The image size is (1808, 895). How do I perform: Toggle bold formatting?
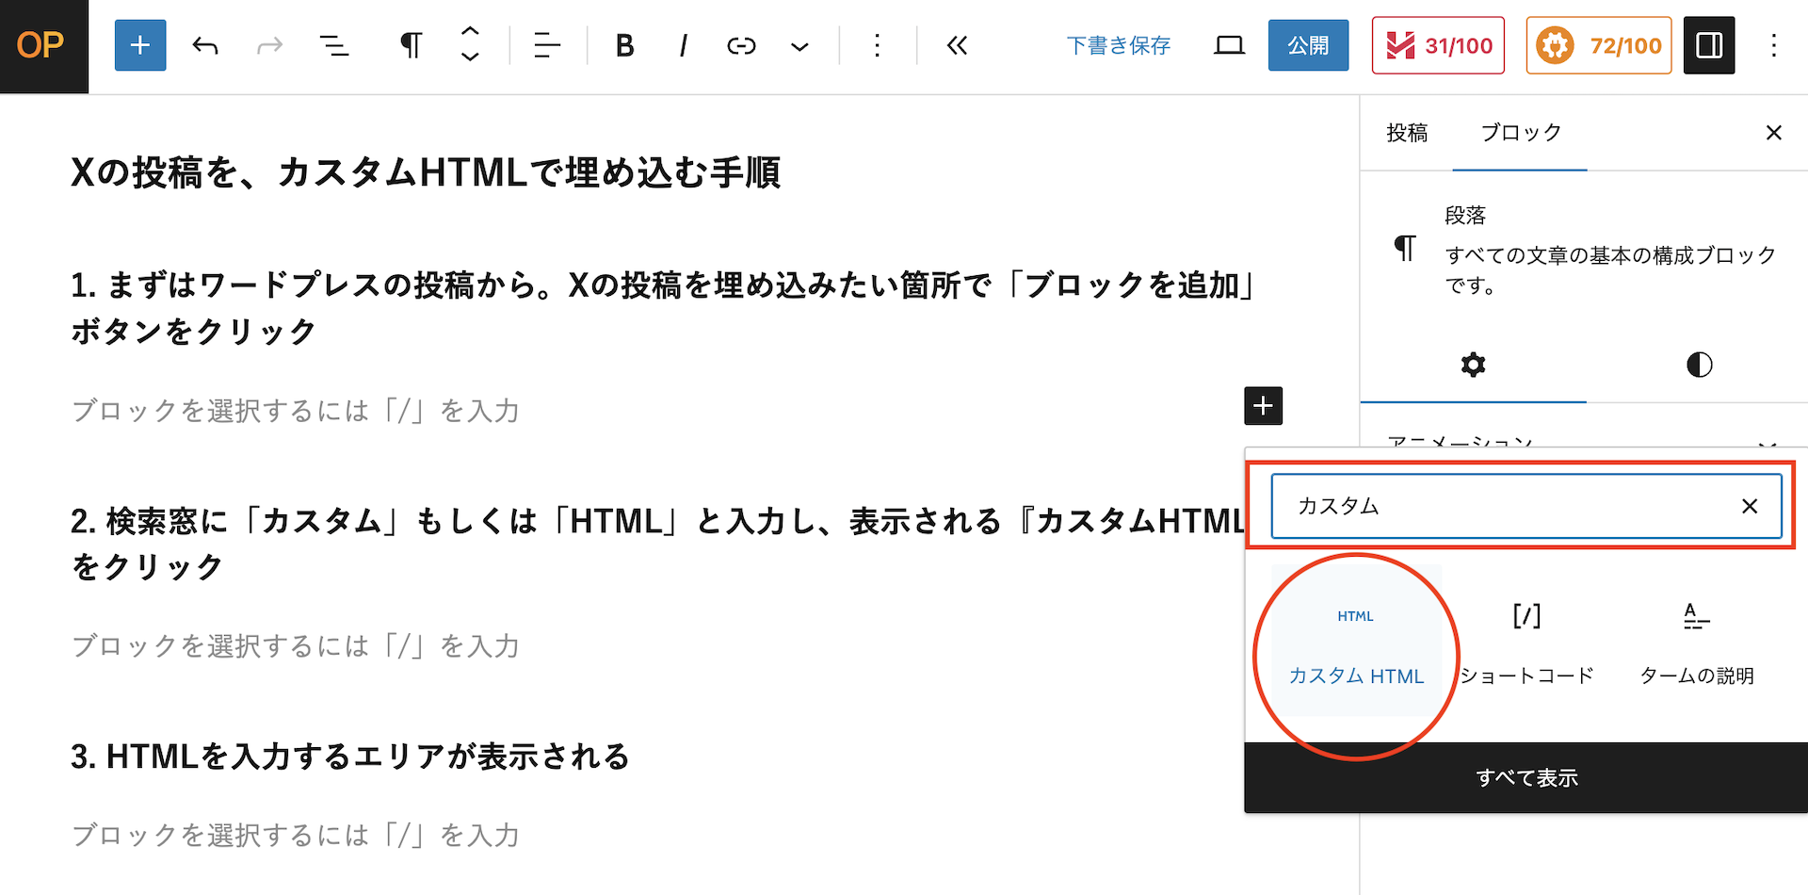point(624,45)
